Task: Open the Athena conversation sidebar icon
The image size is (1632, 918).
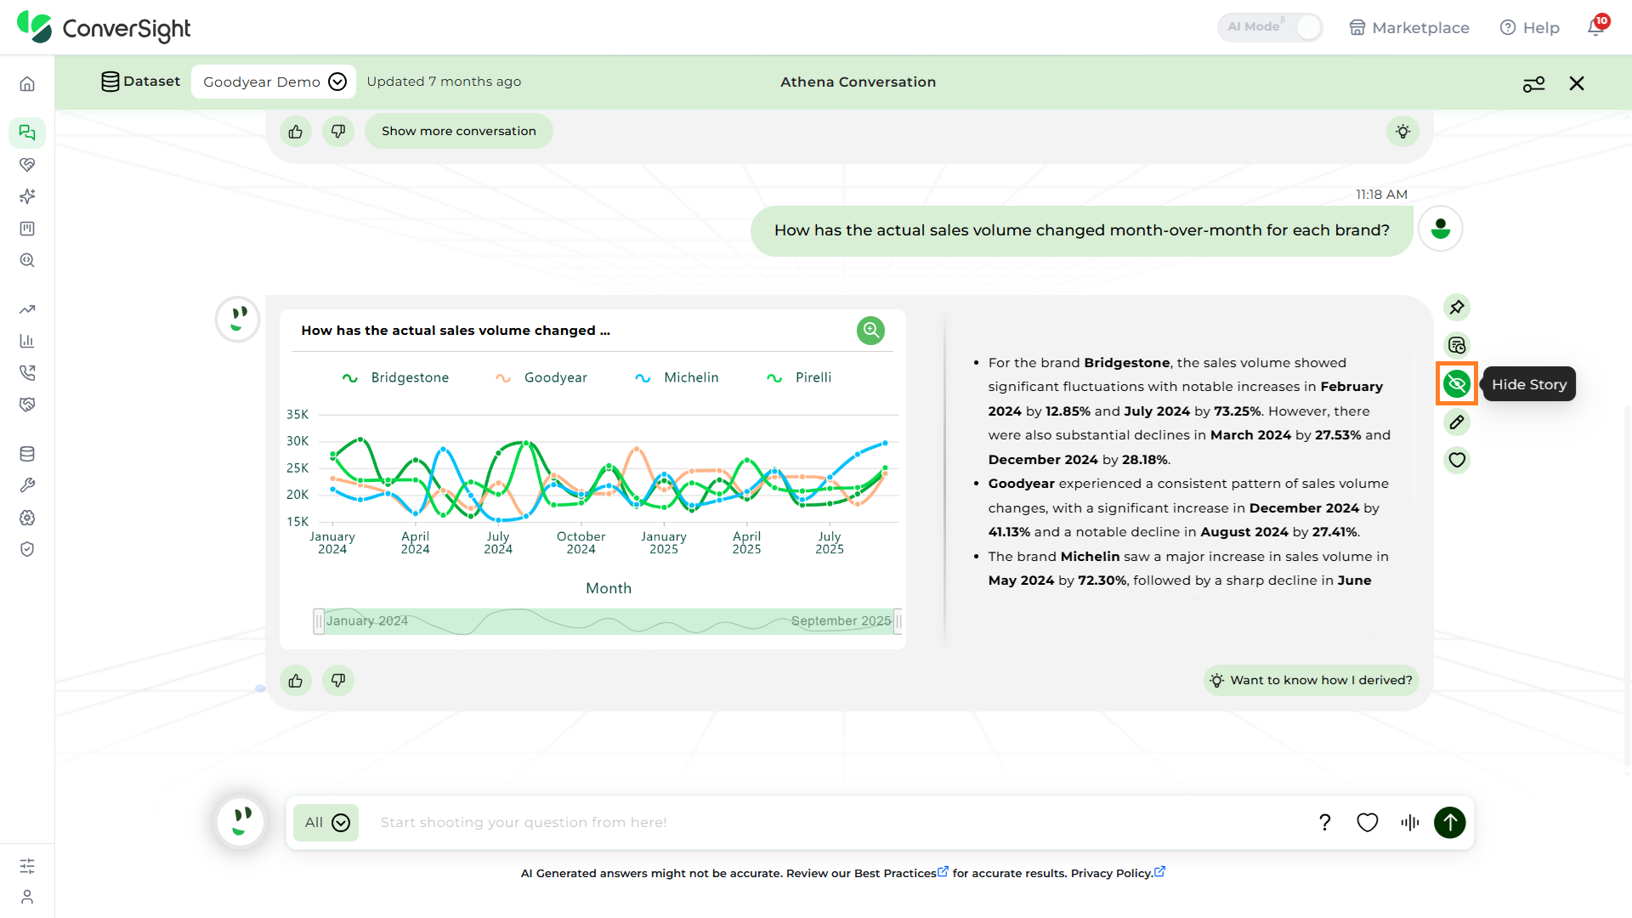Action: [x=27, y=133]
